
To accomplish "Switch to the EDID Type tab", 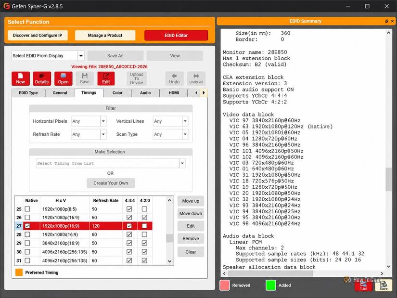I will tap(28, 93).
